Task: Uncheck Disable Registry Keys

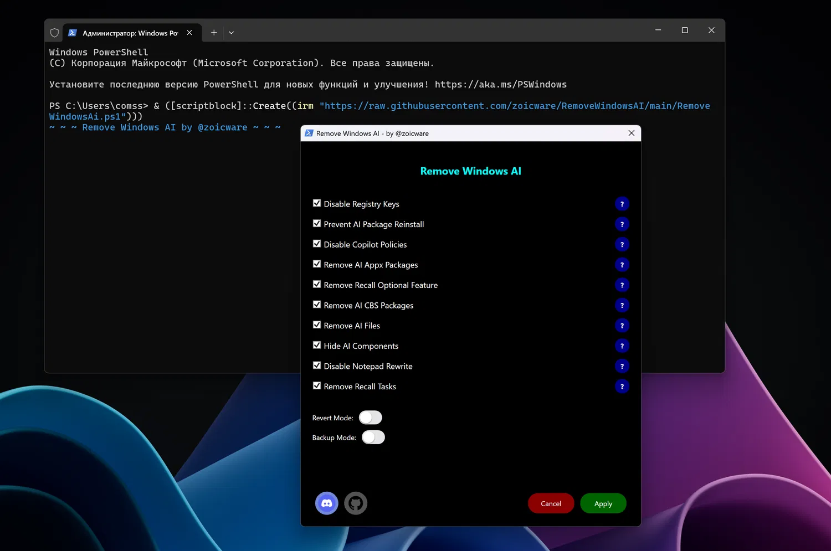Action: [317, 203]
